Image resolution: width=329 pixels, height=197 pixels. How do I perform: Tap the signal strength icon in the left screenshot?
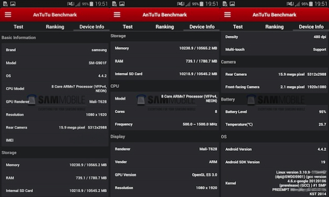pyautogui.click(x=78, y=4)
